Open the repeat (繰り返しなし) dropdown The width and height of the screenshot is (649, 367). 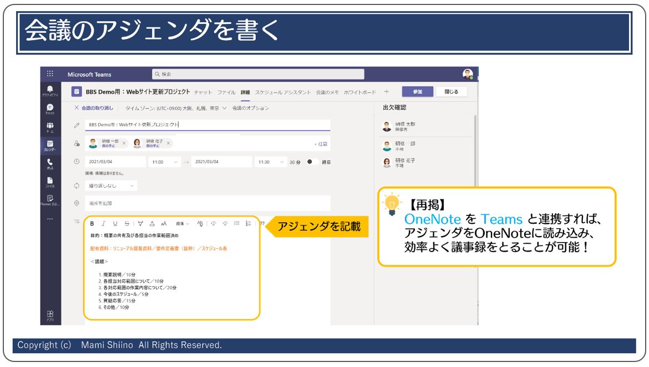pyautogui.click(x=110, y=186)
